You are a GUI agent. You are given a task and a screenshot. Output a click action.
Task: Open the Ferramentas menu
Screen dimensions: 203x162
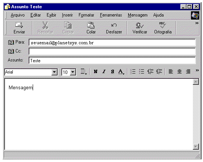point(111,15)
